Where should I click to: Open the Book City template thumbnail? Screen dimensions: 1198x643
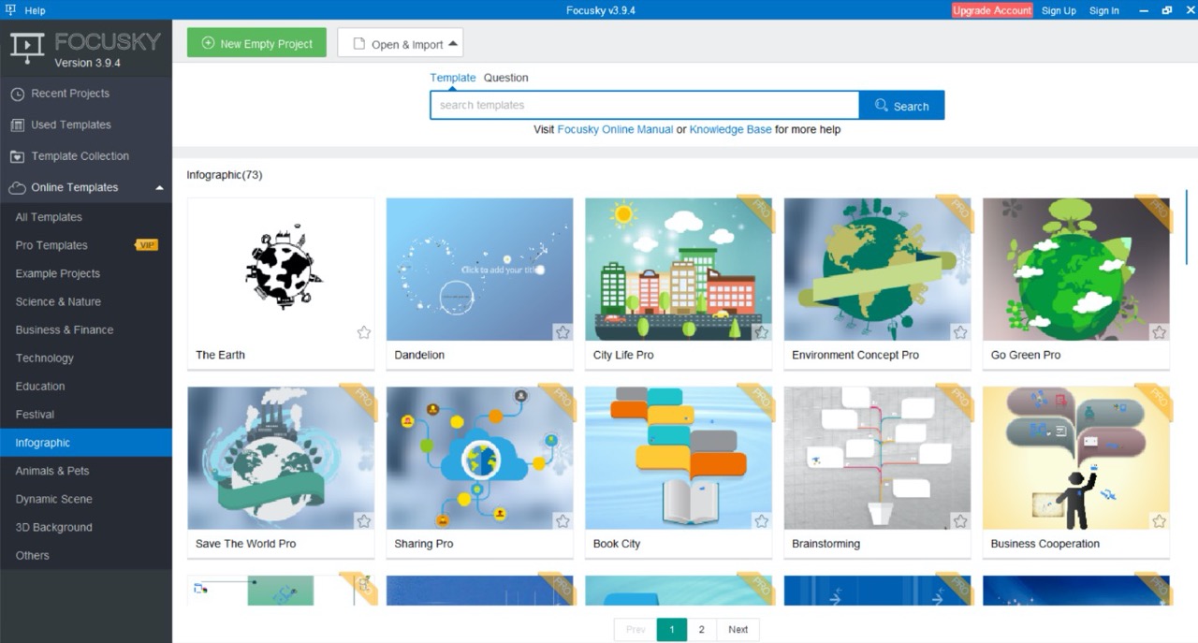pyautogui.click(x=679, y=458)
